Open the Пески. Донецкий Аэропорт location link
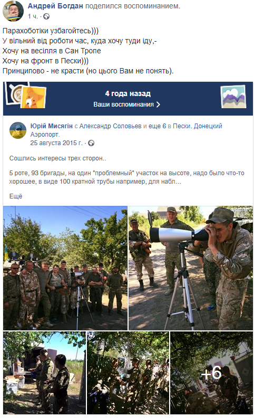 click(x=126, y=130)
